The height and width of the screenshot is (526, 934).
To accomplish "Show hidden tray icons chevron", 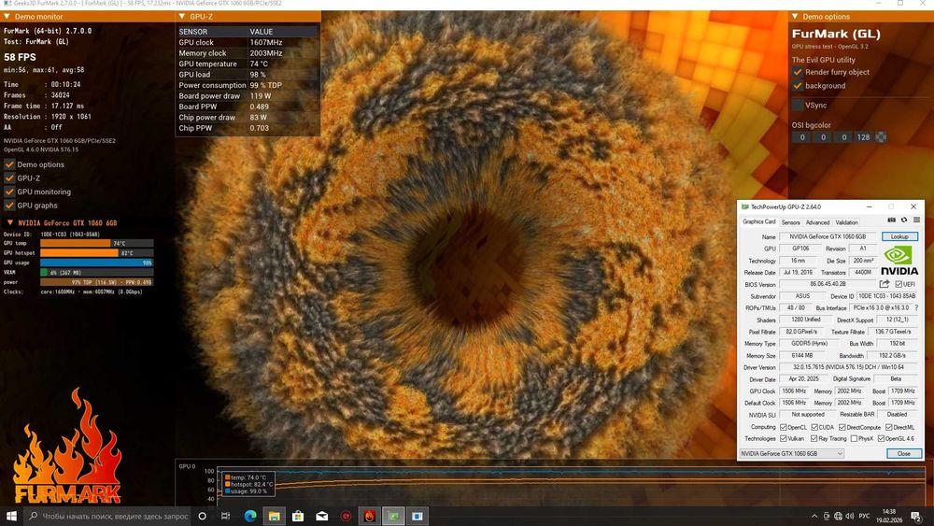I will coord(814,516).
